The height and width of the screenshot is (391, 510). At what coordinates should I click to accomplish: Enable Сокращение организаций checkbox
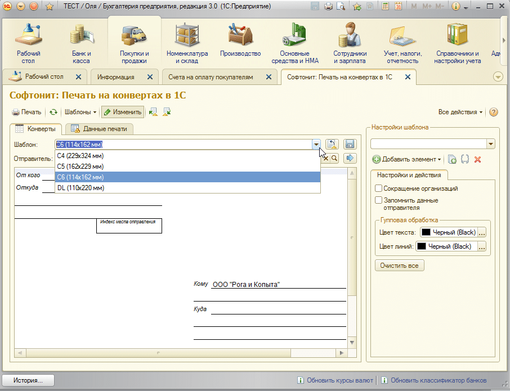(379, 188)
